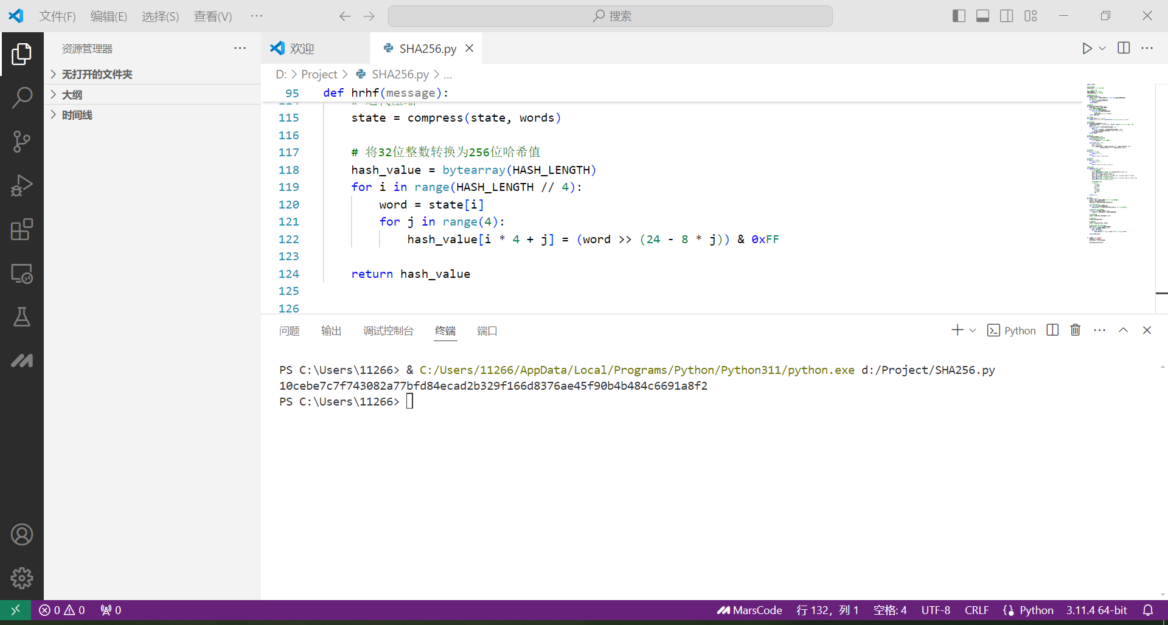
Task: Switch to the 输出 output panel tab
Action: (x=331, y=331)
